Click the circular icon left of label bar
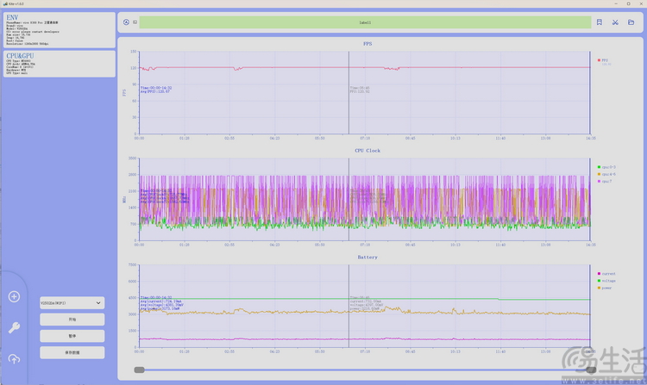 (x=127, y=22)
